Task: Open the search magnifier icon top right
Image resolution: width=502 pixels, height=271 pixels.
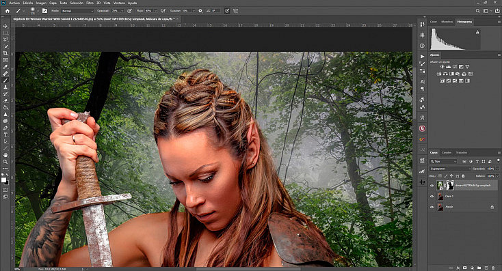Action: (x=477, y=10)
